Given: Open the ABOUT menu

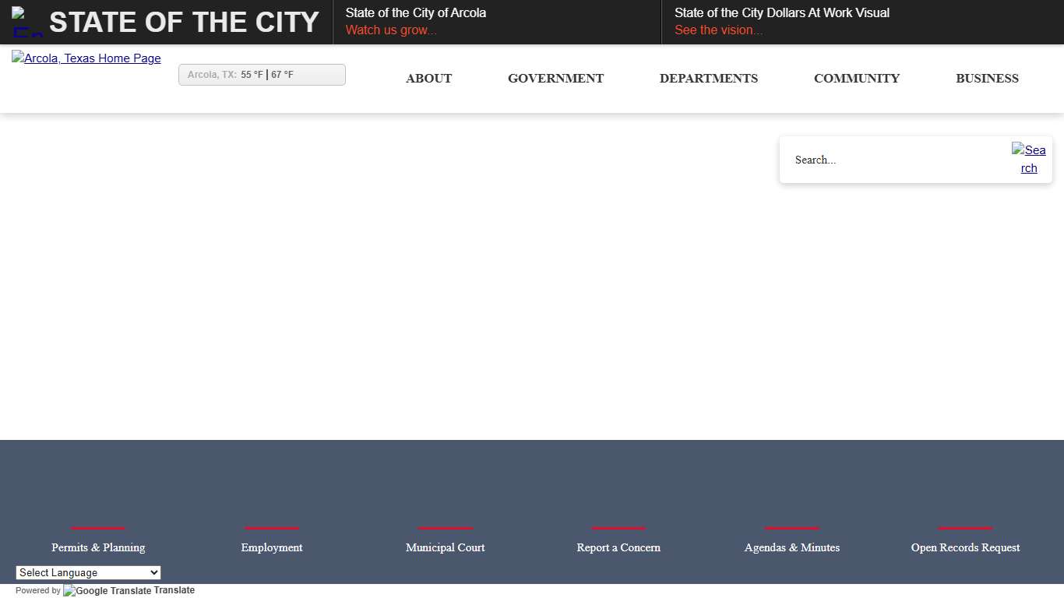Looking at the screenshot, I should click(x=428, y=78).
